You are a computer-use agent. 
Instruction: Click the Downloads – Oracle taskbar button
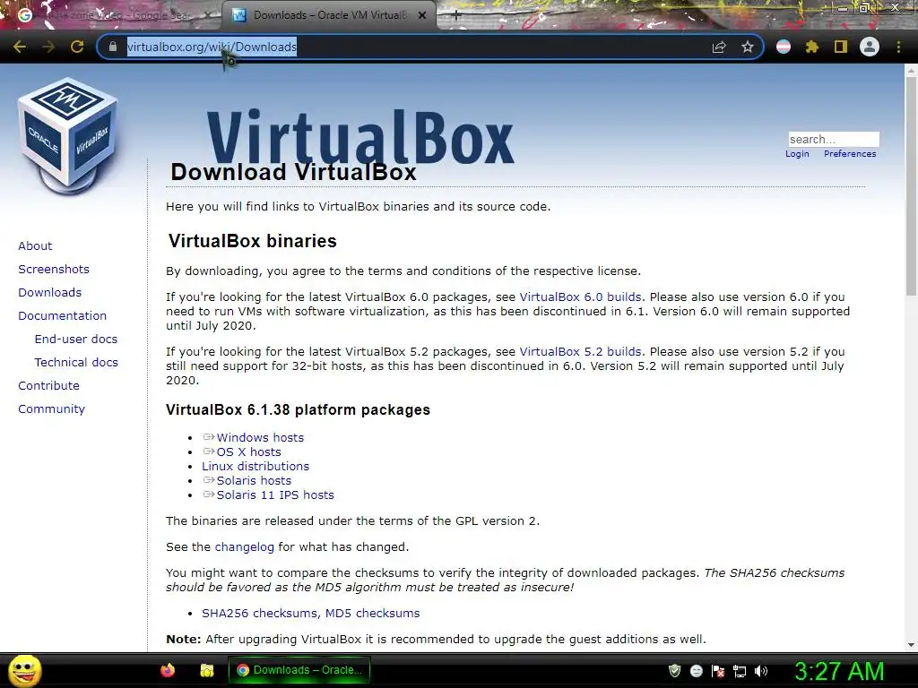click(299, 670)
